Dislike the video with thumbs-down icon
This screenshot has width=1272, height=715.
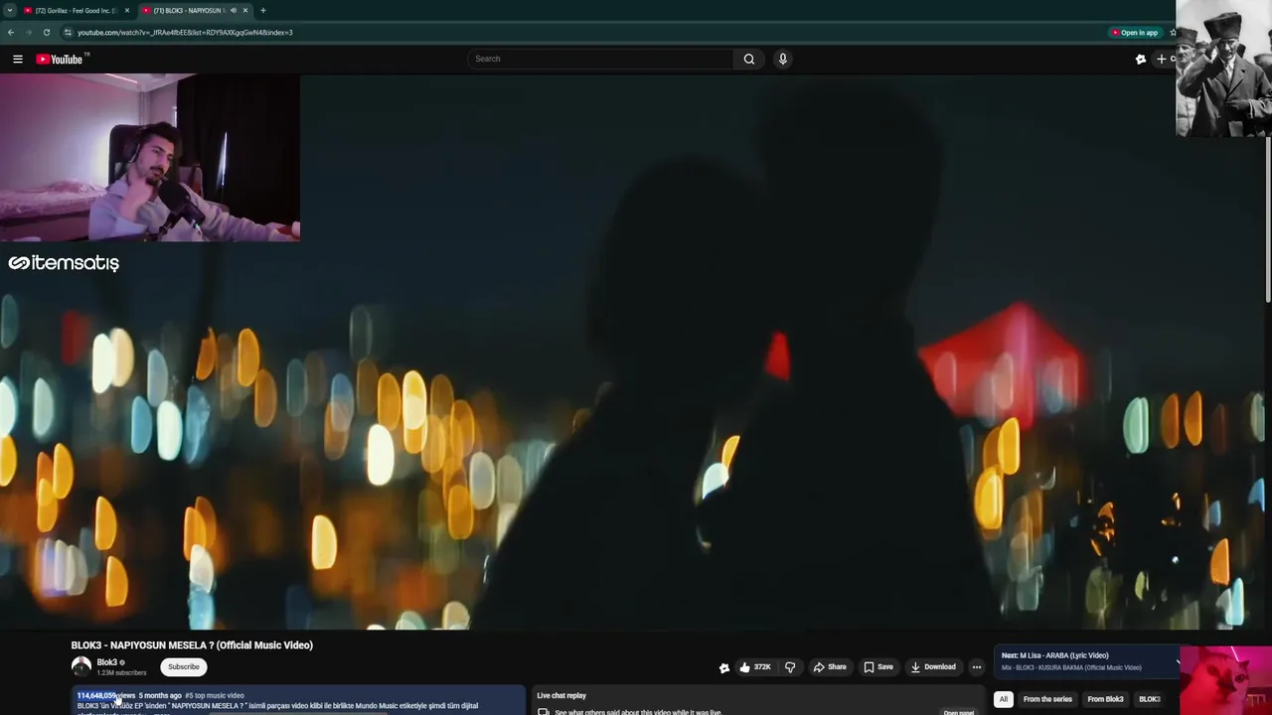790,667
